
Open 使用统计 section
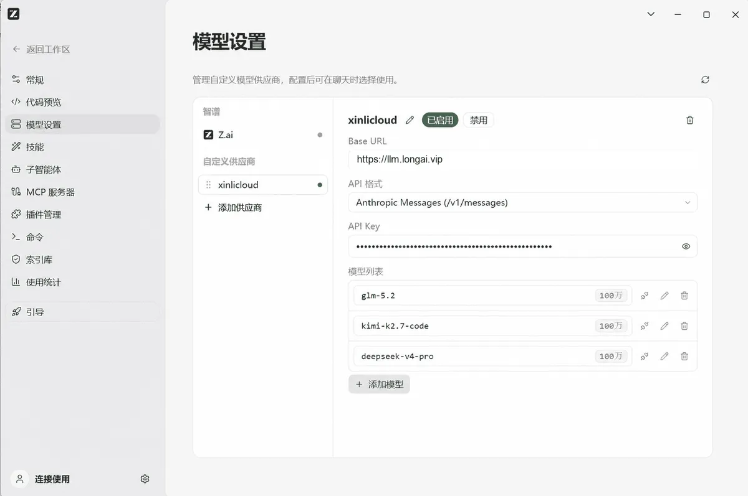pyautogui.click(x=82, y=282)
